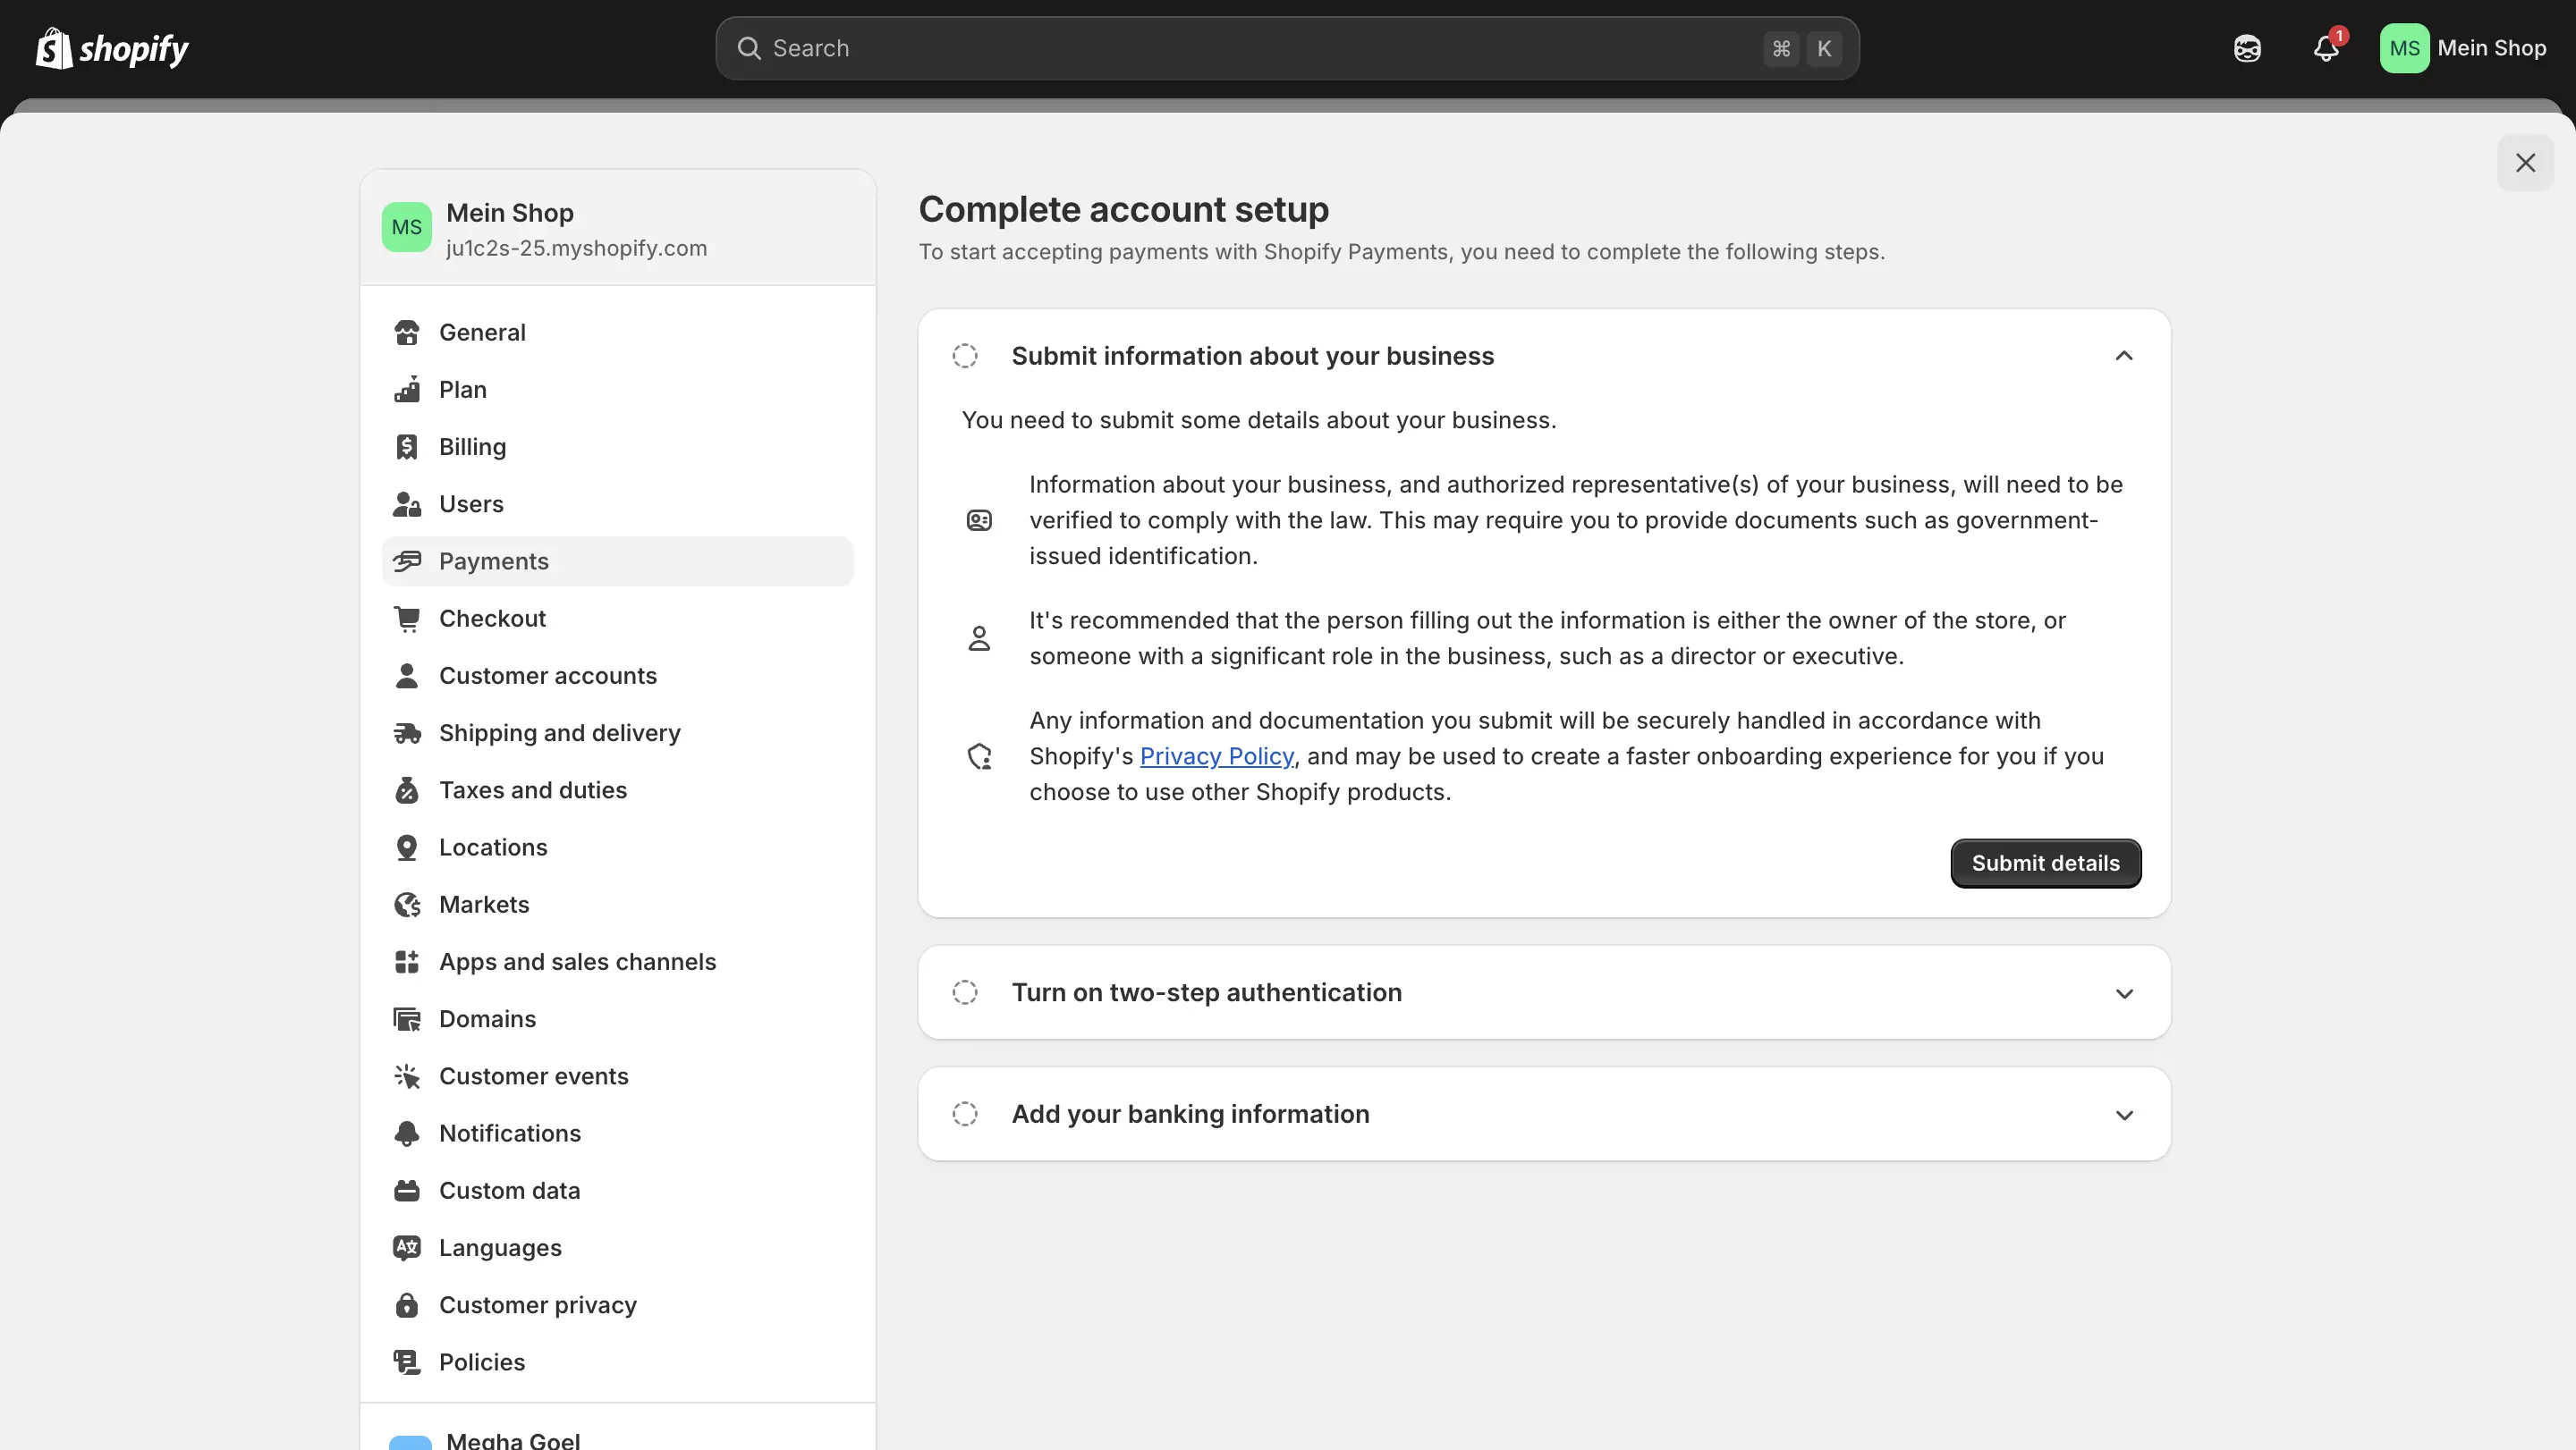The height and width of the screenshot is (1450, 2576).
Task: Click the Customer accounts person icon
Action: pyautogui.click(x=407, y=676)
